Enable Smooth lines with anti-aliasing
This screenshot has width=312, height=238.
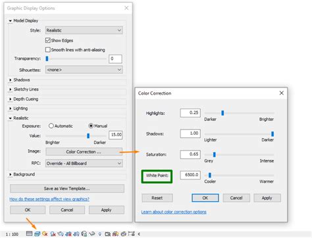click(x=47, y=50)
